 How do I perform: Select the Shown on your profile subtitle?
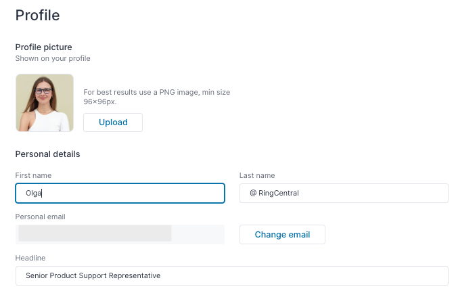[x=53, y=58]
